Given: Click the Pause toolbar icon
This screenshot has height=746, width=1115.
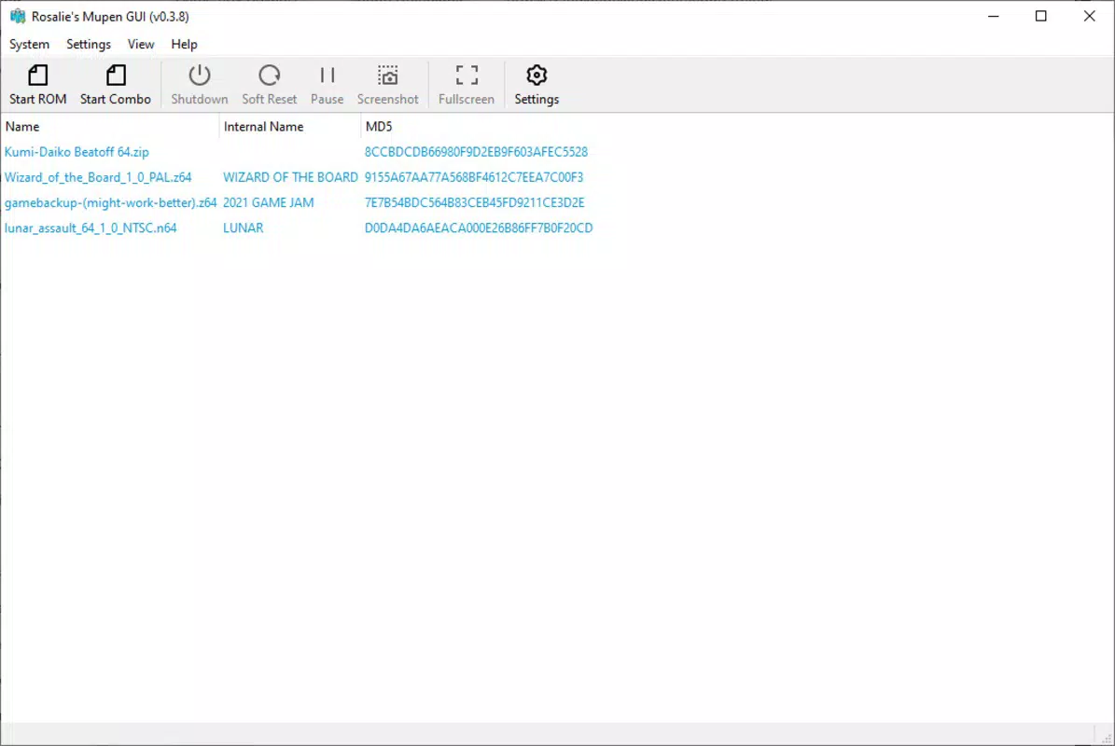Looking at the screenshot, I should (x=328, y=76).
